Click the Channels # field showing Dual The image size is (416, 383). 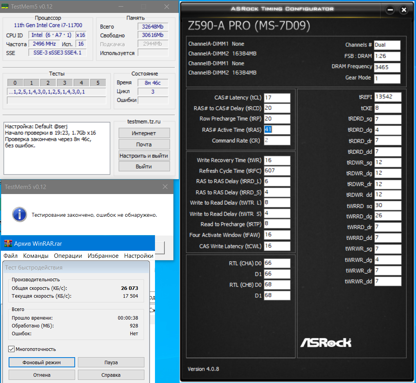tap(387, 45)
